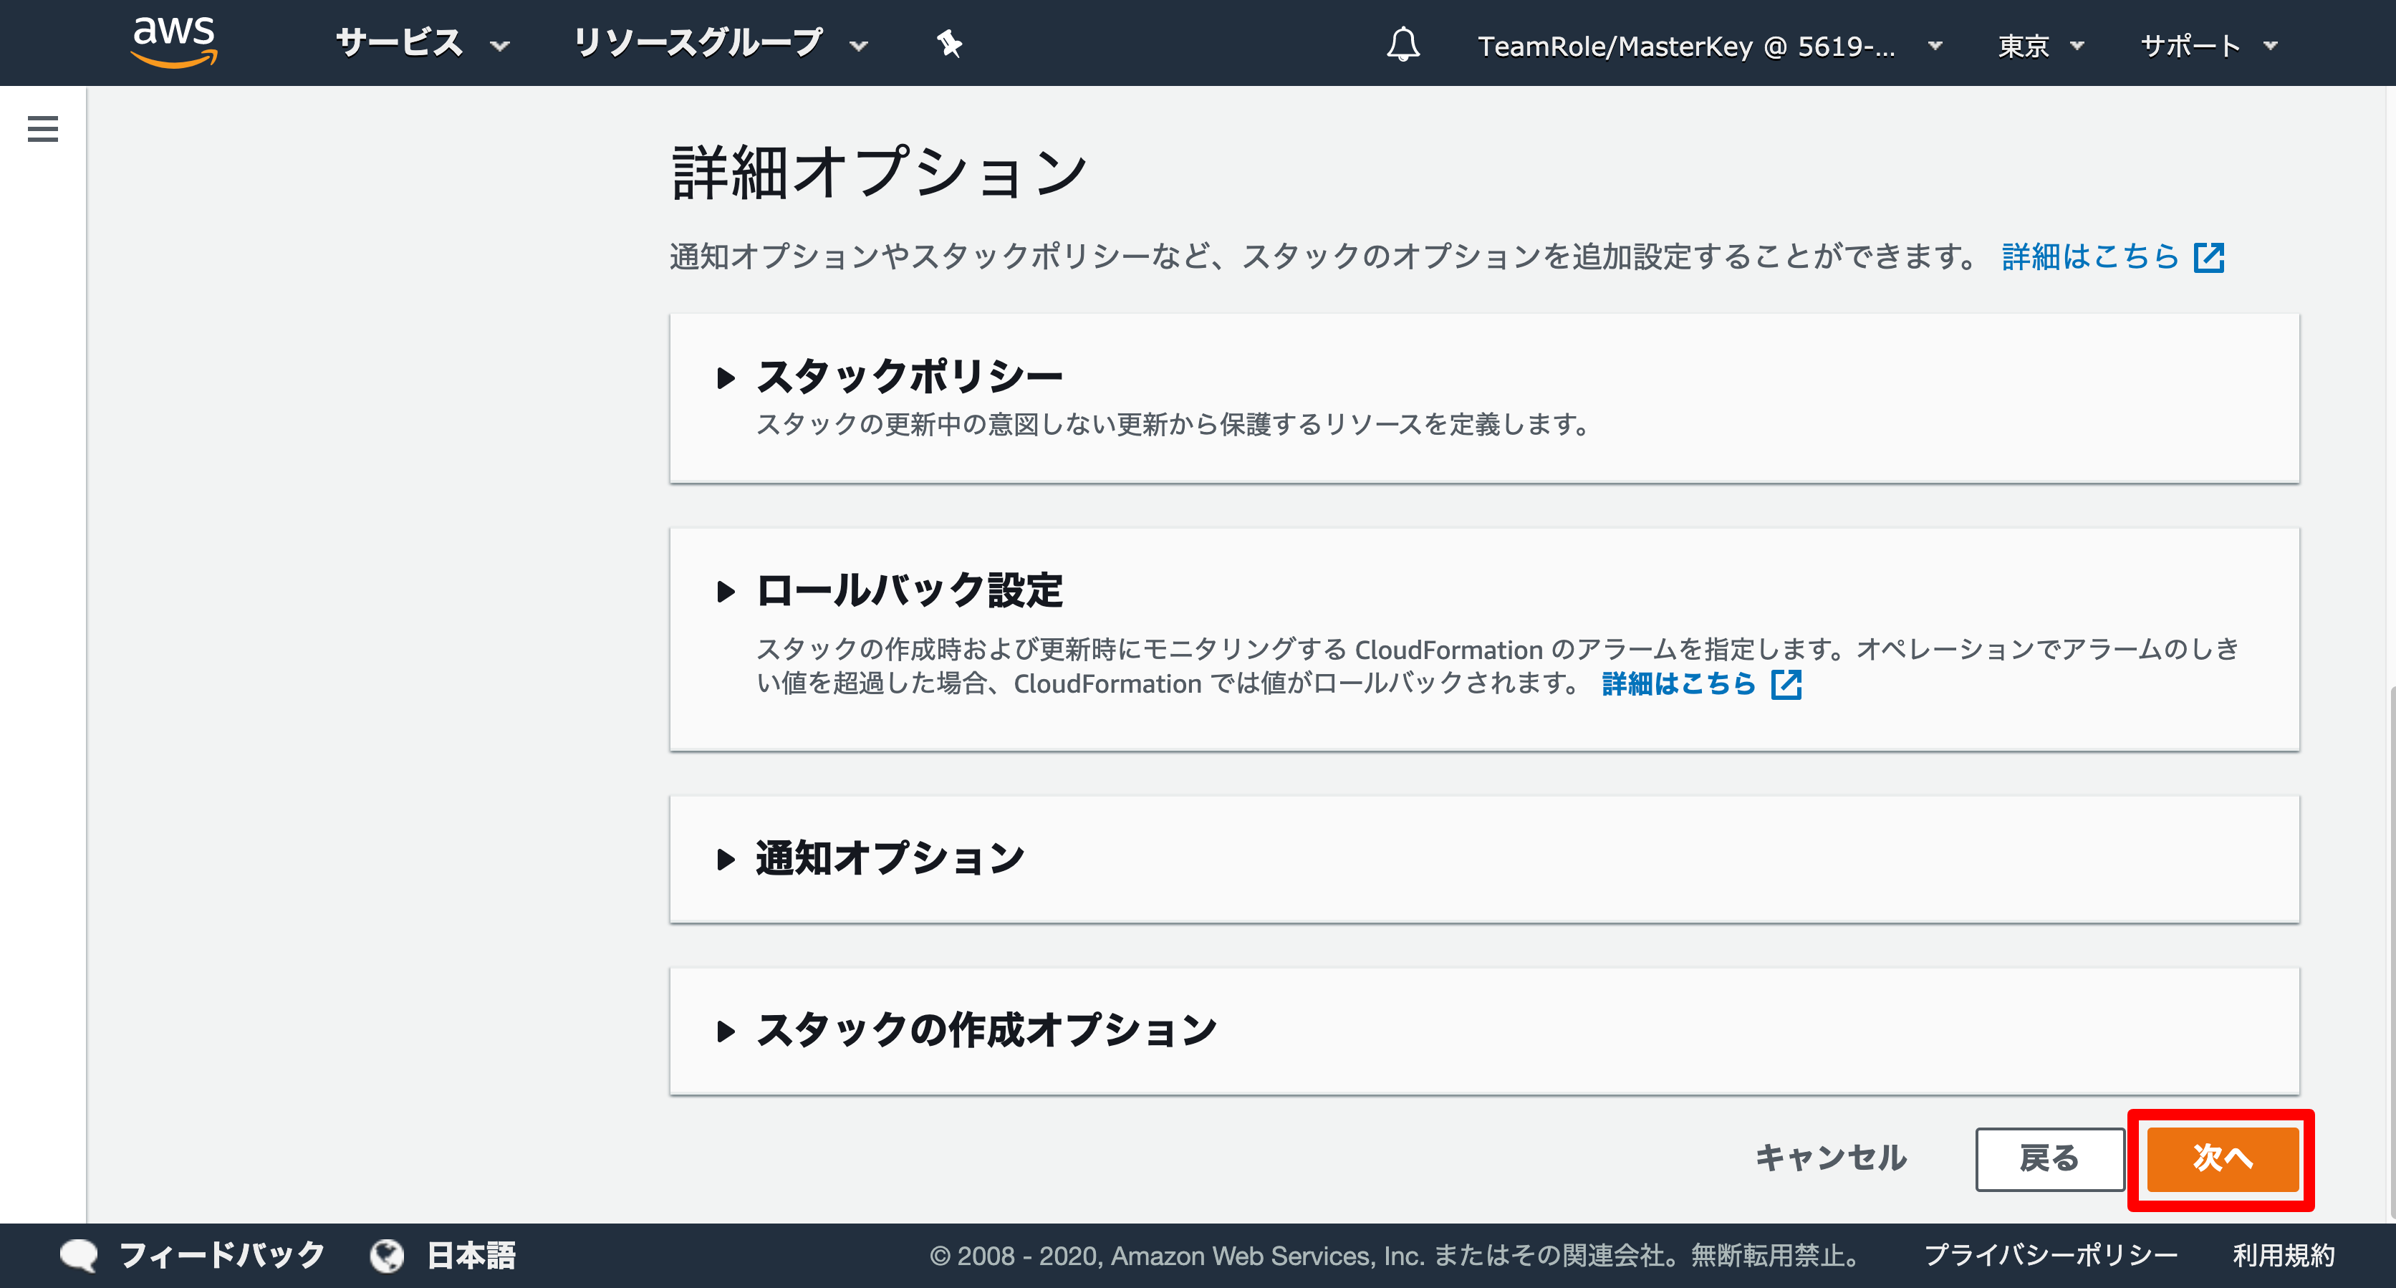Open the 詳細はこちら link under 詳細オプション
The image size is (2396, 1288).
(2090, 256)
